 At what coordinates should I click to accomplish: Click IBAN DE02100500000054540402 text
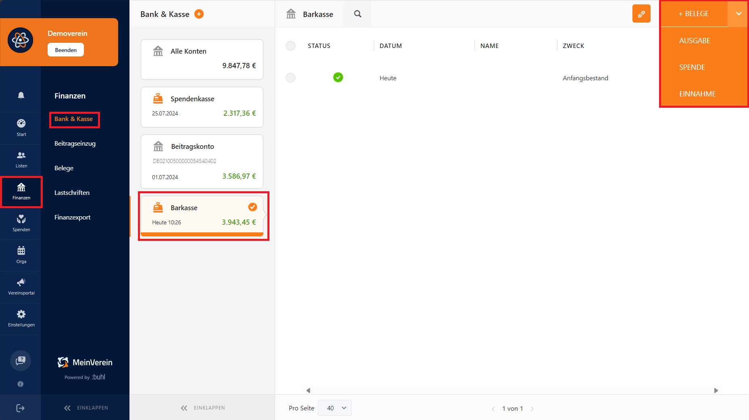(185, 161)
